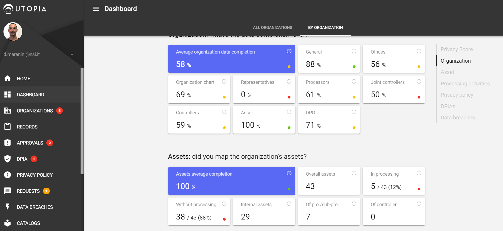
Task: Click the Home house icon
Action: (x=7, y=78)
